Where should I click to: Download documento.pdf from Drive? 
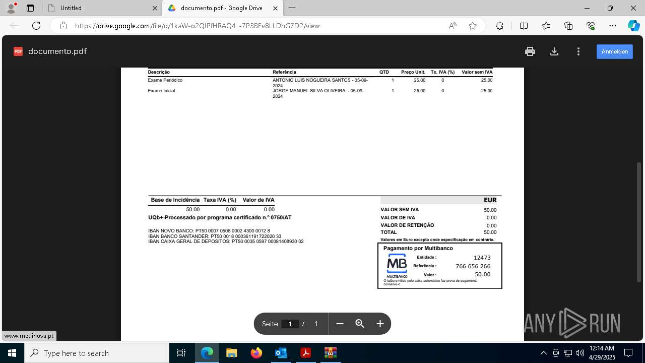pos(554,51)
